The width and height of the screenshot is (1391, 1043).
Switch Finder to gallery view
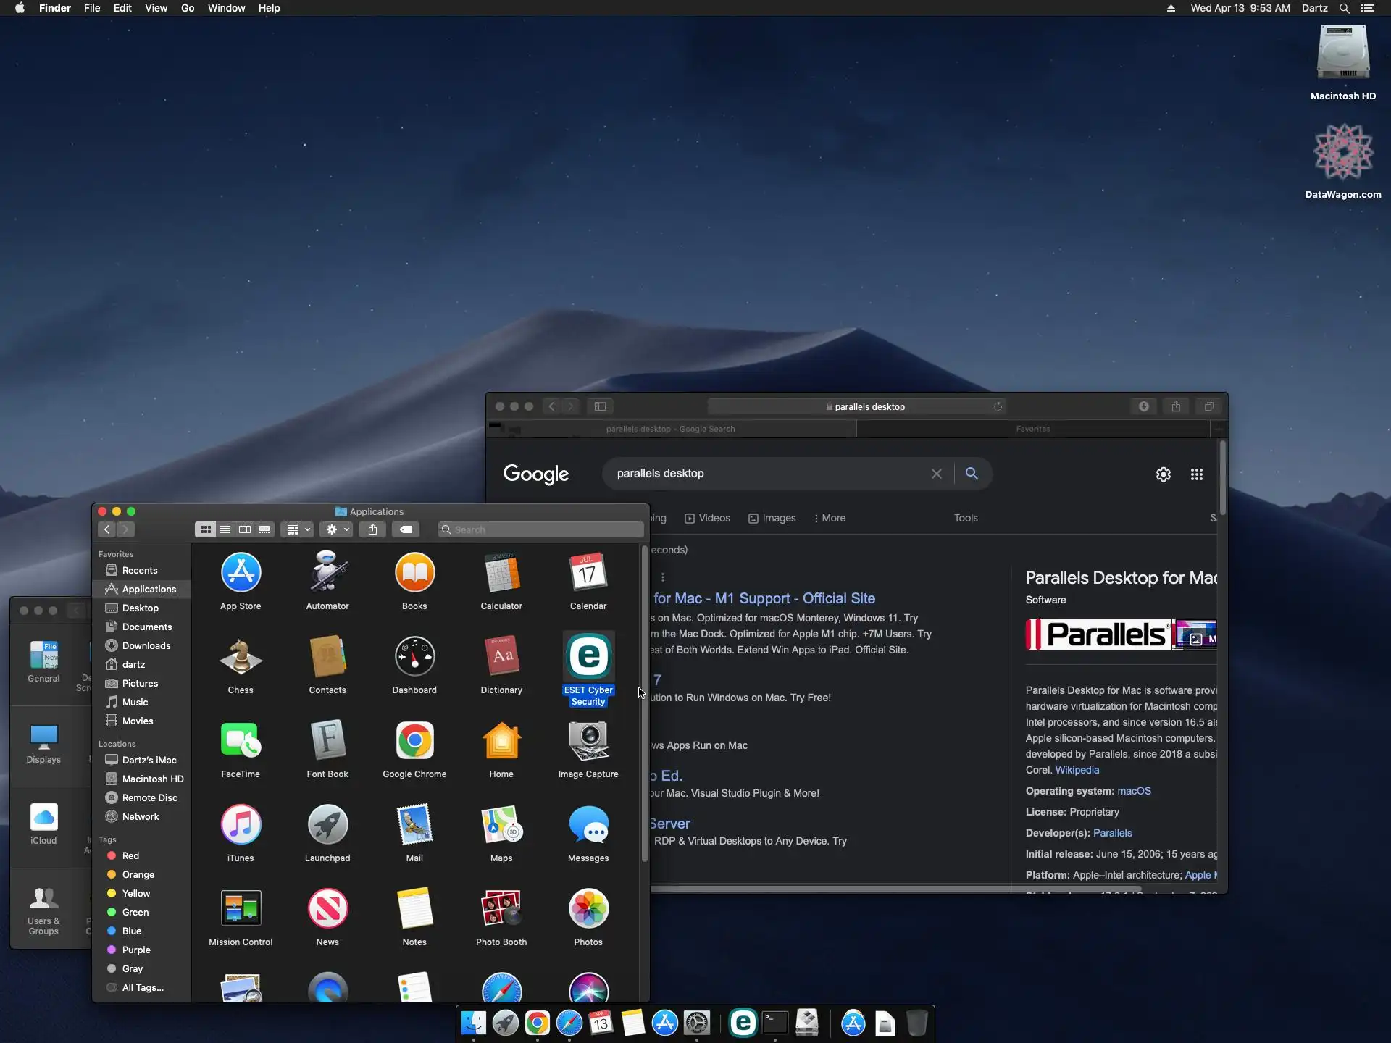tap(264, 529)
